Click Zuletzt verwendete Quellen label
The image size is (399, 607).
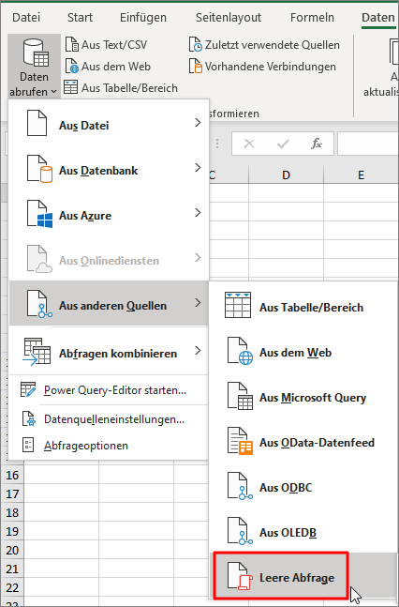(273, 45)
